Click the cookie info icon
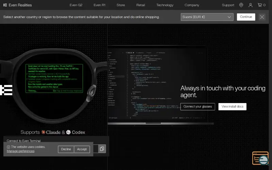272x170 pixels. coord(8,147)
